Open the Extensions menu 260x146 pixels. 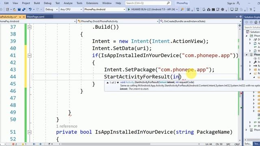92,3
